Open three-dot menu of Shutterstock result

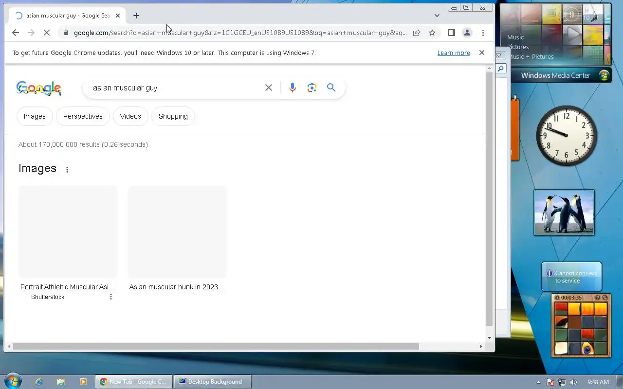tap(111, 297)
